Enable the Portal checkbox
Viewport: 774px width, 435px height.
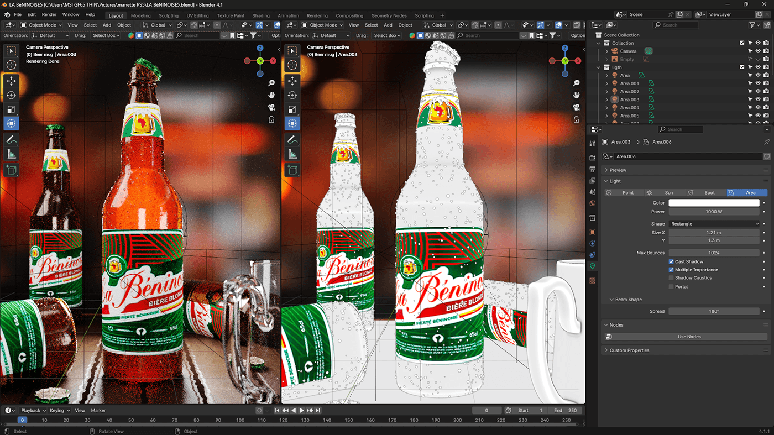click(671, 286)
